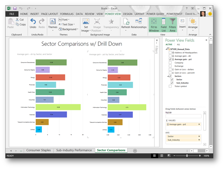The width and height of the screenshot is (224, 169).
Task: Click the Cut scissors icon
Action: click(x=17, y=20)
